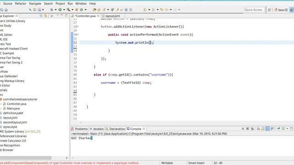Image resolution: width=294 pixels, height=165 pixels.
Task: Click the New Java Package toolbar icon
Action: click(77, 10)
